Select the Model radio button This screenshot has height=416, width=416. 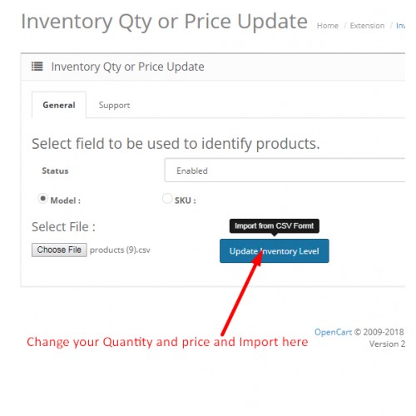click(x=42, y=198)
